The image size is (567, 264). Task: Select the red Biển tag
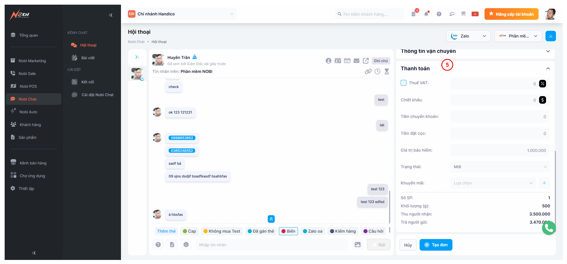click(288, 231)
